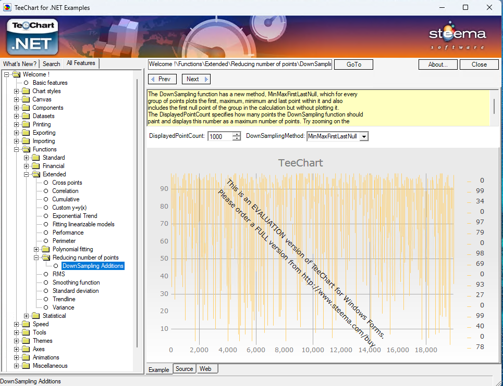Collapse the Extended tree node
This screenshot has width=503, height=386.
point(26,174)
